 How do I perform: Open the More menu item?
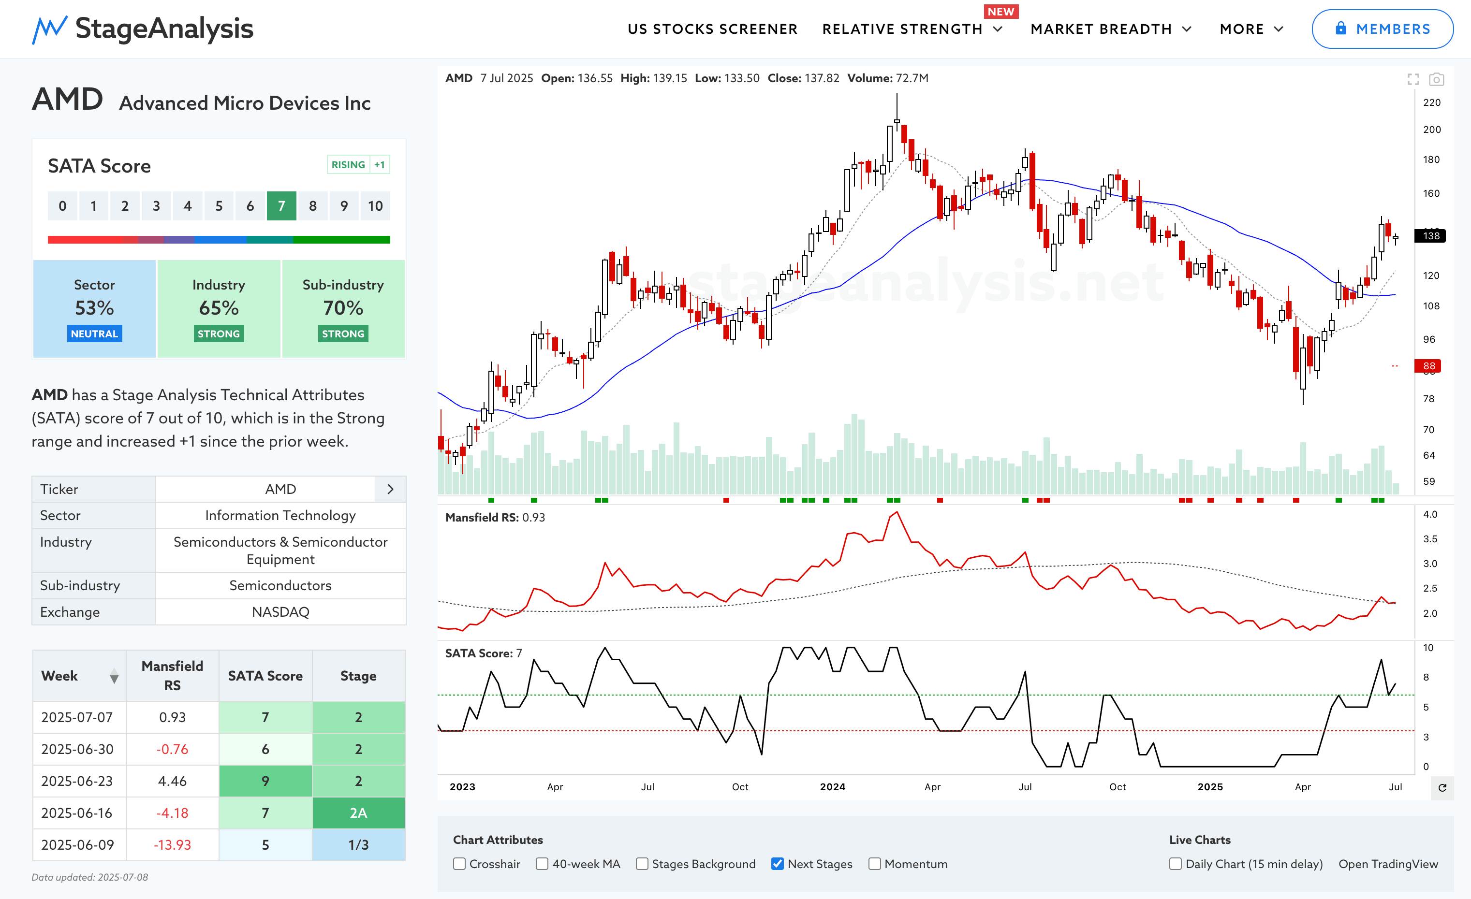[1242, 29]
